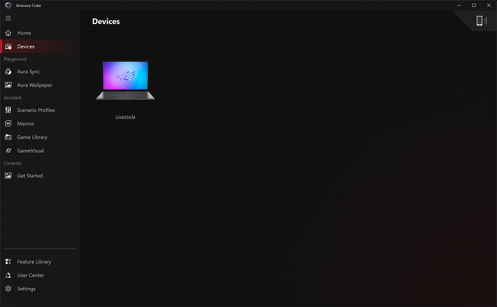
Task: Open Macros menu label
Action: 25,123
